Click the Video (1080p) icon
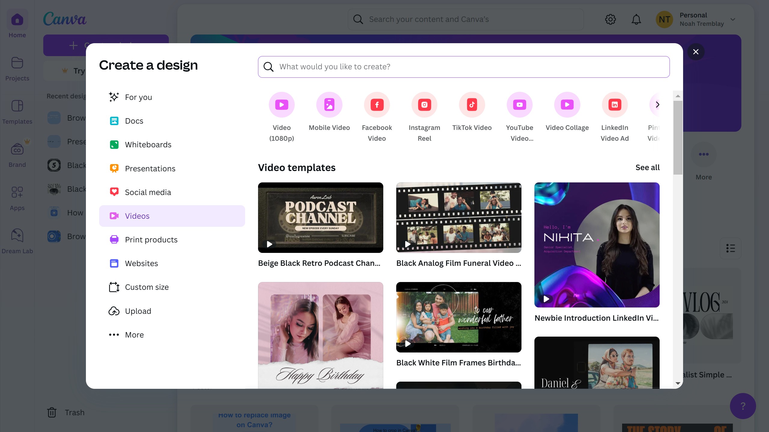The image size is (769, 432). (281, 105)
